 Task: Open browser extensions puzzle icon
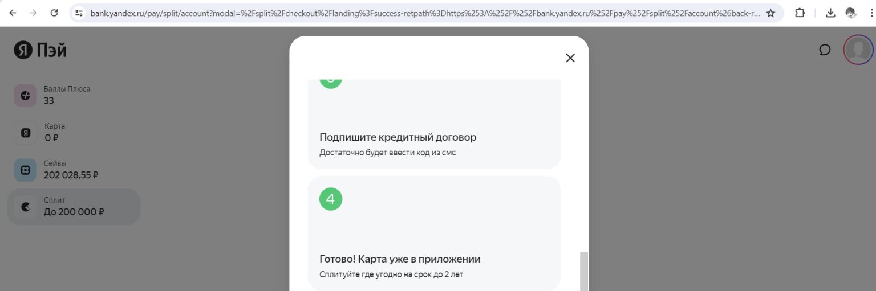(x=800, y=13)
